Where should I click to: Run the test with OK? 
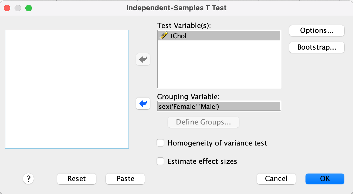(x=325, y=179)
